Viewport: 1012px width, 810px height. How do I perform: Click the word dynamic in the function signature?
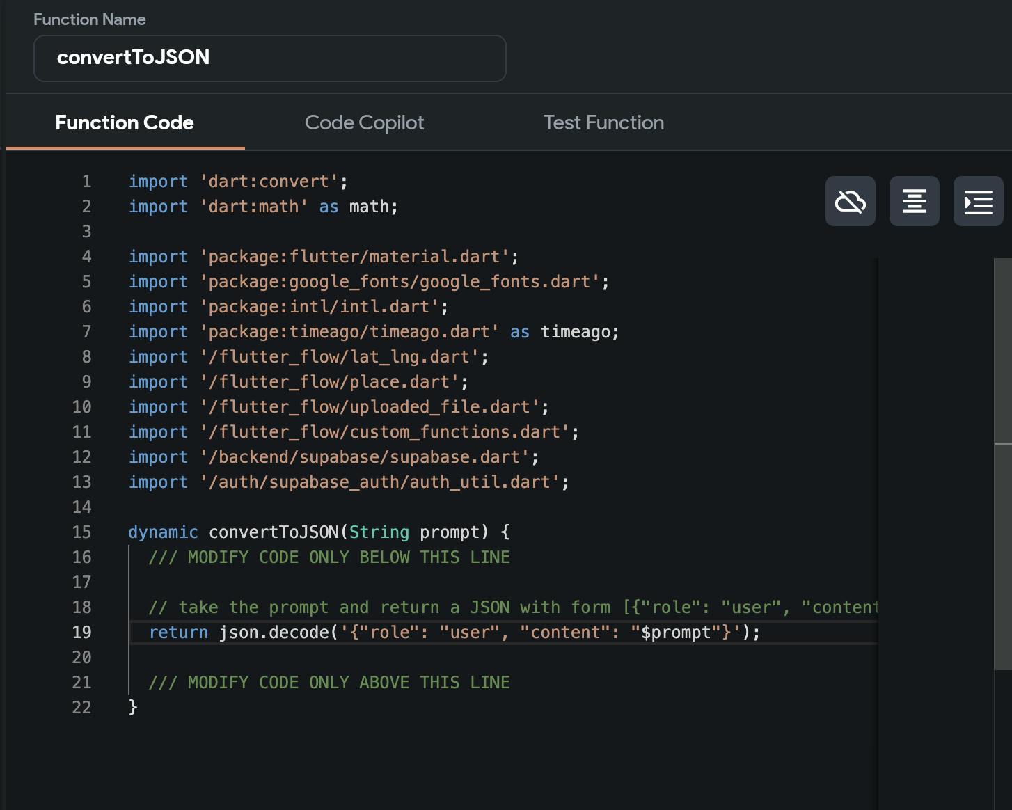tap(163, 532)
